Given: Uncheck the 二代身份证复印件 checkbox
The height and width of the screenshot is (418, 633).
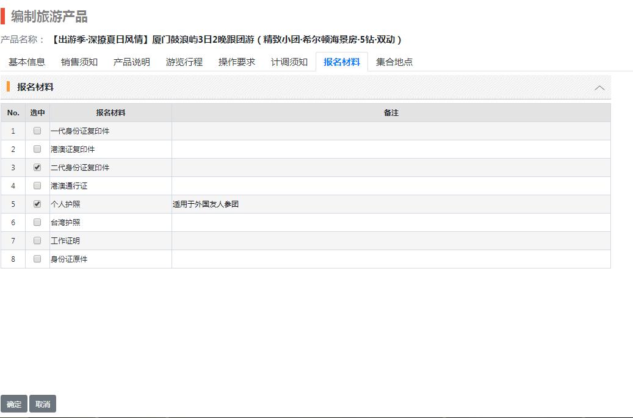Looking at the screenshot, I should click(37, 167).
